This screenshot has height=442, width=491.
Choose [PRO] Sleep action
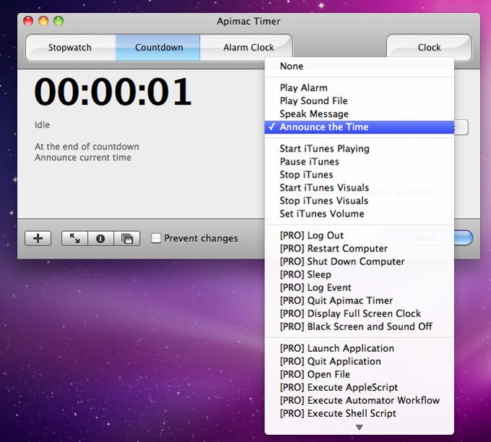pos(359,274)
